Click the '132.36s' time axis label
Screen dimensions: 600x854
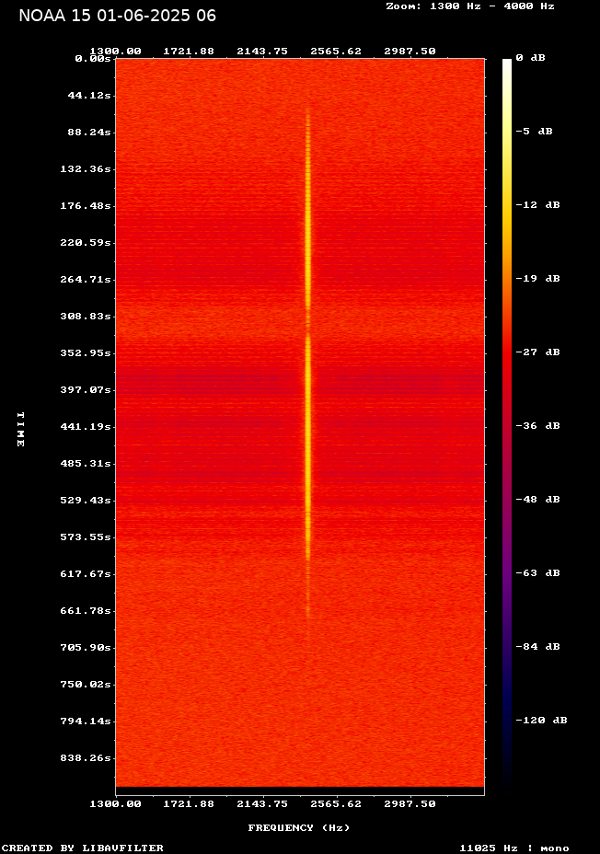(x=86, y=168)
